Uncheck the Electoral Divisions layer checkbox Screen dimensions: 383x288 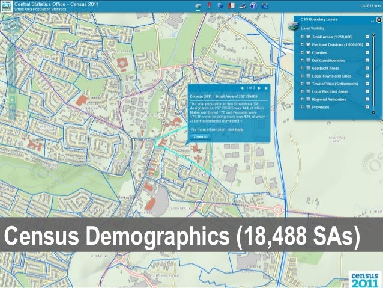[308, 44]
